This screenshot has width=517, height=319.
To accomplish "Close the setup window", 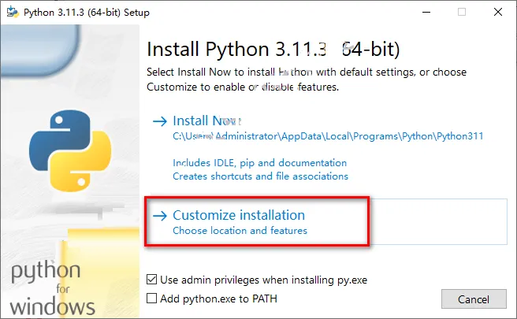I will coord(498,12).
